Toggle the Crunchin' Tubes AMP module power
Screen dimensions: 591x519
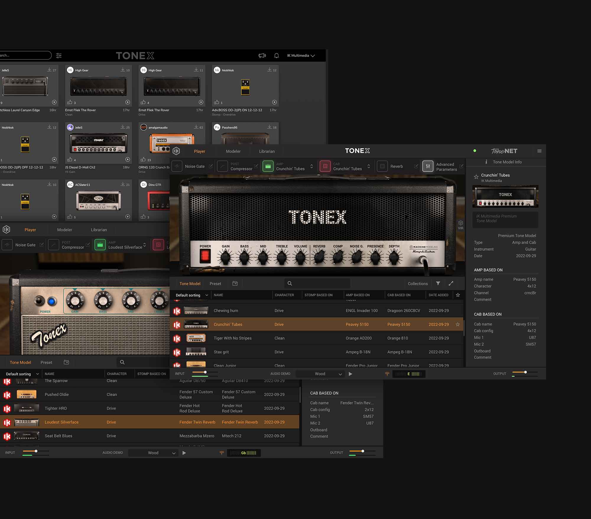point(268,166)
